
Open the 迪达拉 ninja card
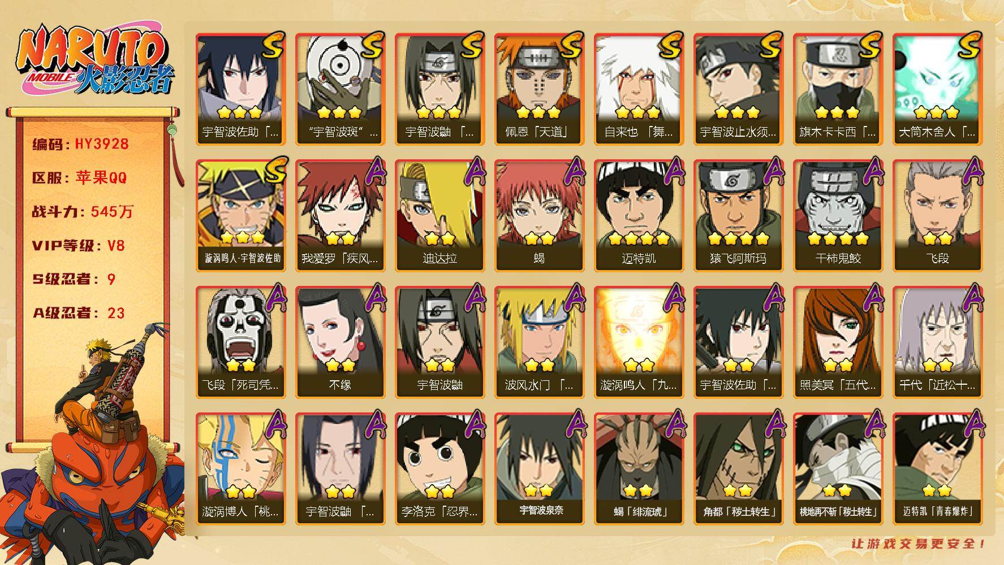tap(439, 215)
